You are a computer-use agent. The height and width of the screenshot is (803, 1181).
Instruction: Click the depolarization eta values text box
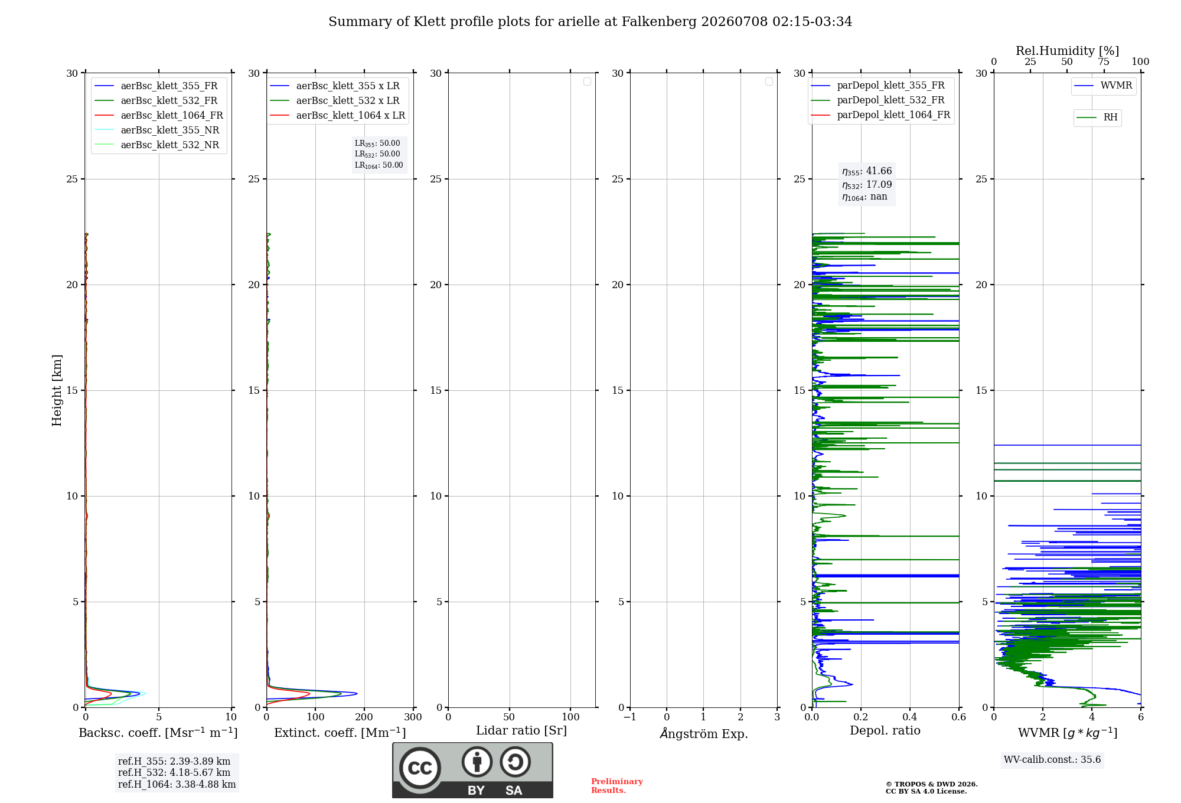pyautogui.click(x=867, y=184)
